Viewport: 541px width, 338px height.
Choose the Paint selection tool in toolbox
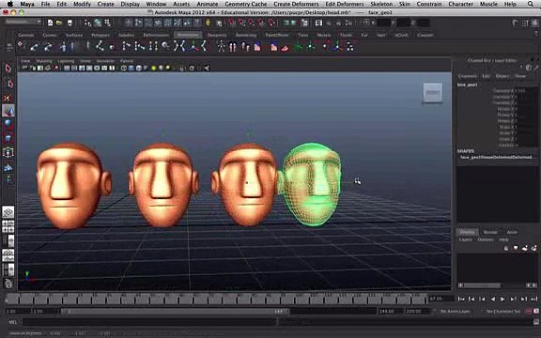(x=8, y=98)
